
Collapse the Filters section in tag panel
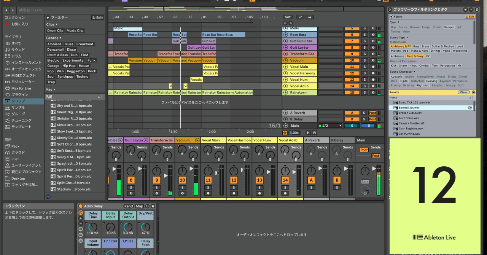pyautogui.click(x=391, y=17)
